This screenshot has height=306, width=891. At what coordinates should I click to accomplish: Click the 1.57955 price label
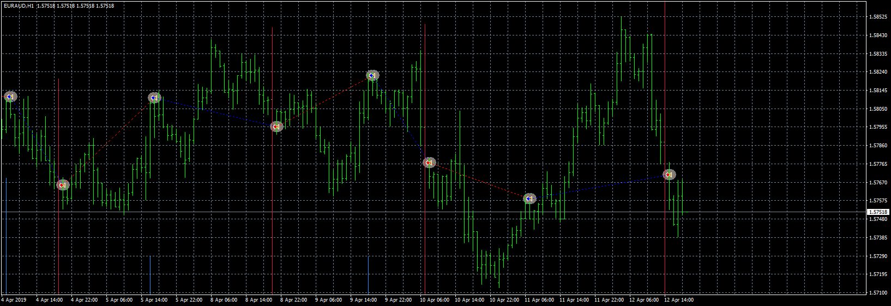(878, 127)
